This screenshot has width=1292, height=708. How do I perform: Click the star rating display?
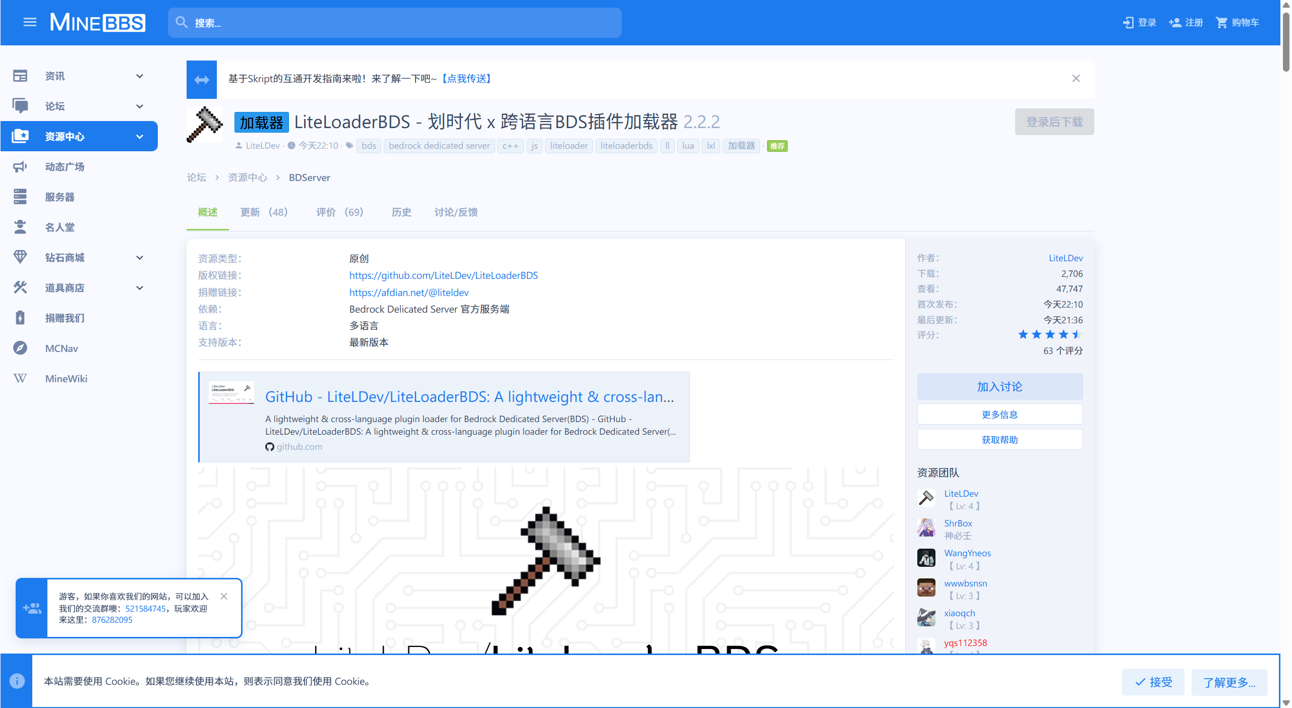1050,334
